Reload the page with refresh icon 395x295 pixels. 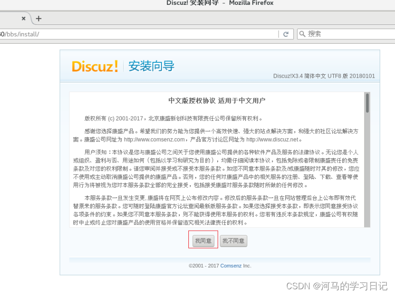(286, 34)
